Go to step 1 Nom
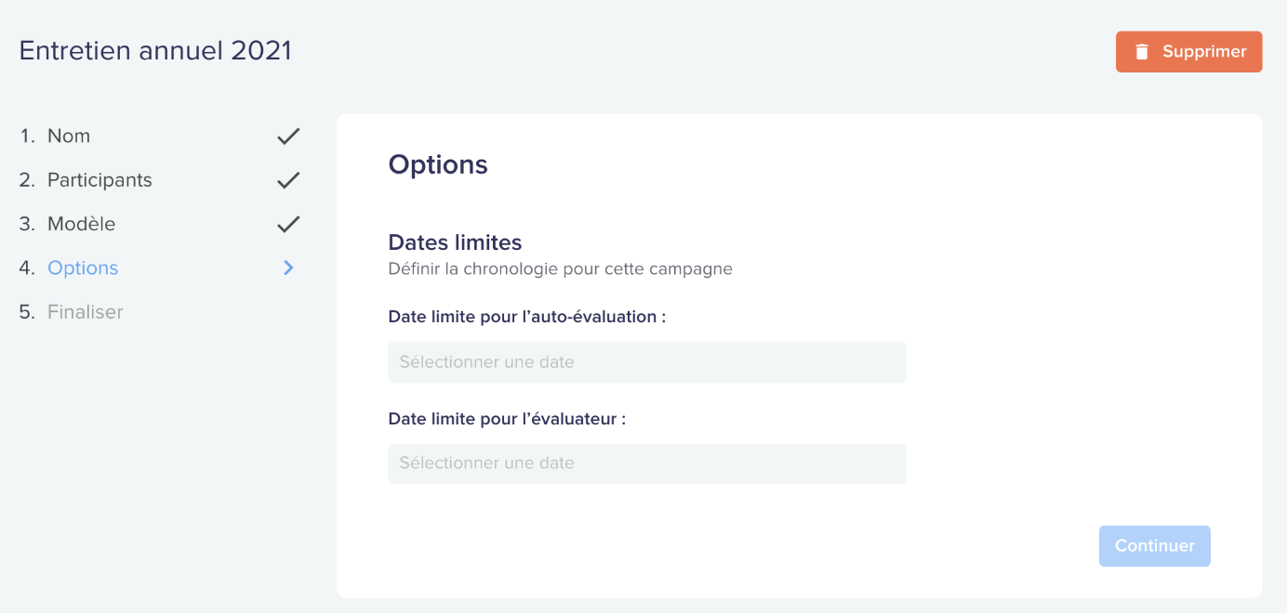 [x=55, y=136]
